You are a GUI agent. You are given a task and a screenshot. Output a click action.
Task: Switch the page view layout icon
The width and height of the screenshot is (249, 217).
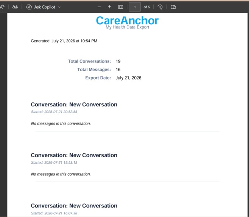click(173, 7)
